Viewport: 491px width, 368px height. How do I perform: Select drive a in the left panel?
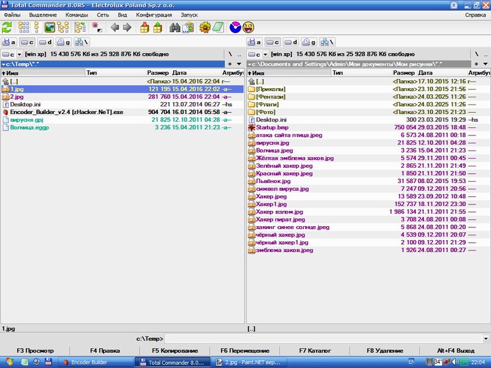click(9, 42)
